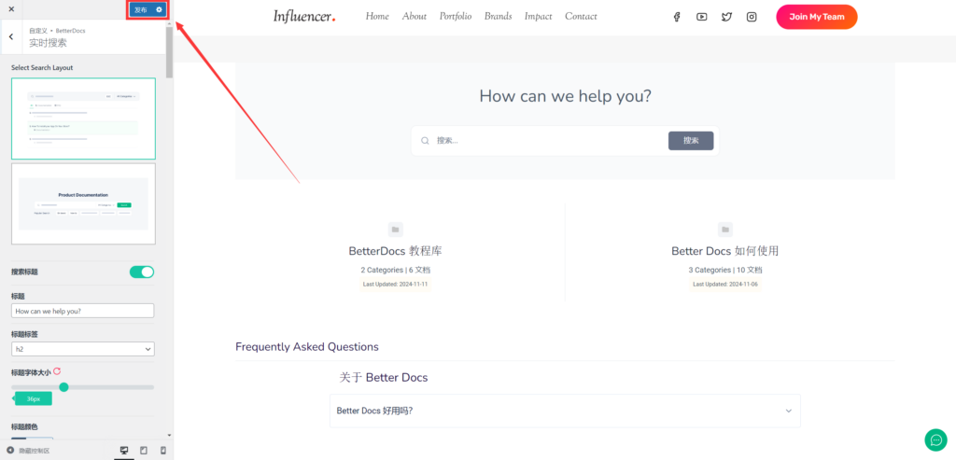Click the Join My Team button
The image size is (956, 460).
816,17
